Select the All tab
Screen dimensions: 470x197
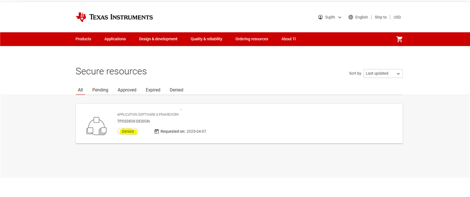coord(80,90)
